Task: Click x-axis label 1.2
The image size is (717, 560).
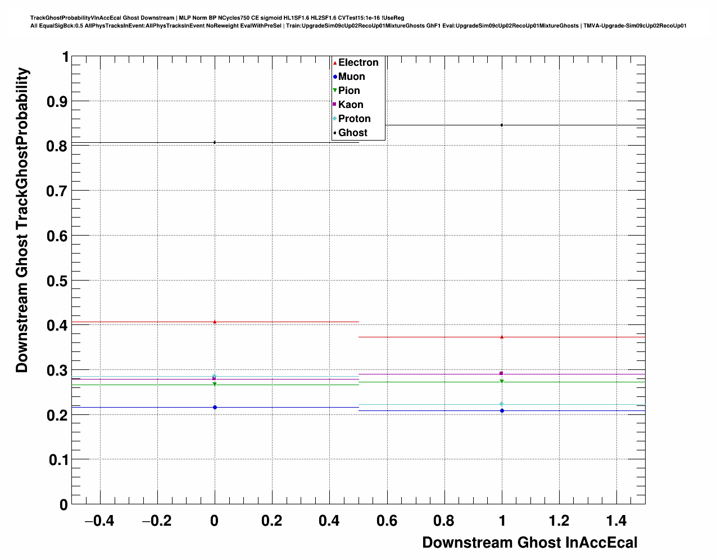Action: click(559, 521)
